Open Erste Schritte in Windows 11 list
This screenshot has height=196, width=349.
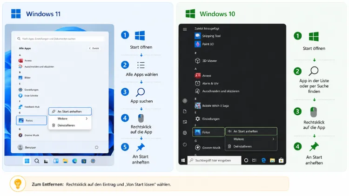coord(28,96)
